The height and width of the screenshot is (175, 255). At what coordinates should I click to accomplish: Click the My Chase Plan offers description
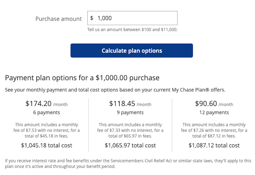115,90
